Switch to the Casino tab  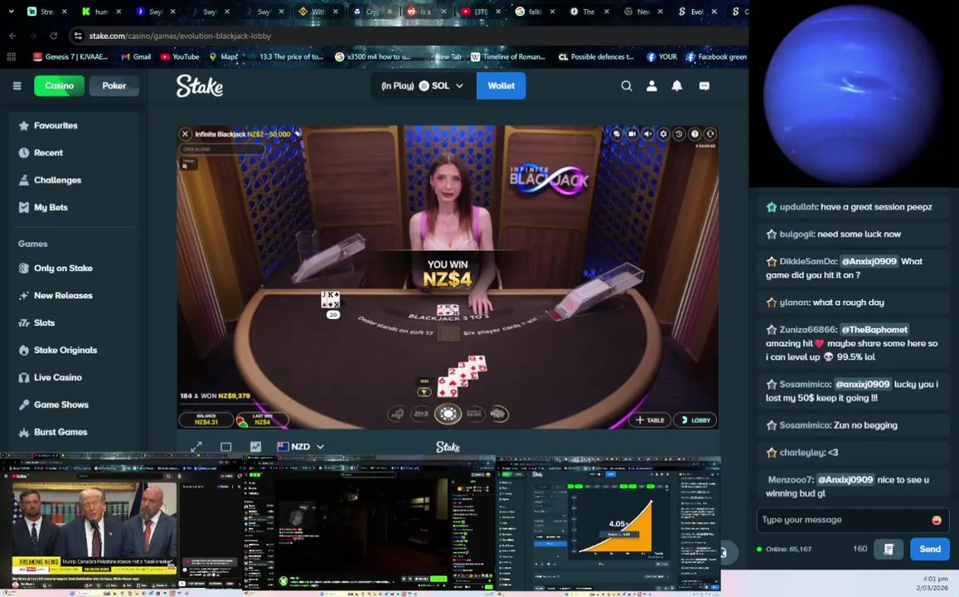click(x=60, y=85)
